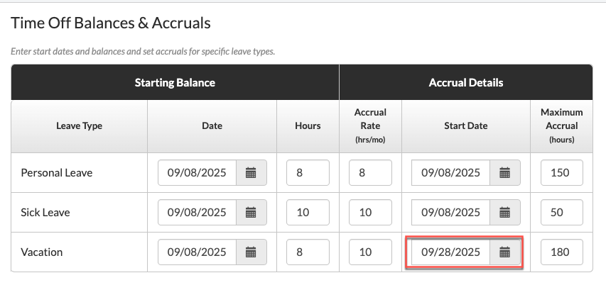
Task: Click the Leave Type column header
Action: coord(80,126)
